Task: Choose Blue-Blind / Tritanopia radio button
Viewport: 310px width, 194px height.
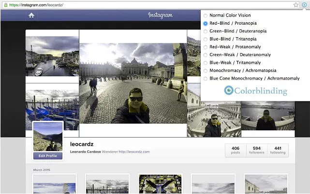Action: [x=206, y=39]
